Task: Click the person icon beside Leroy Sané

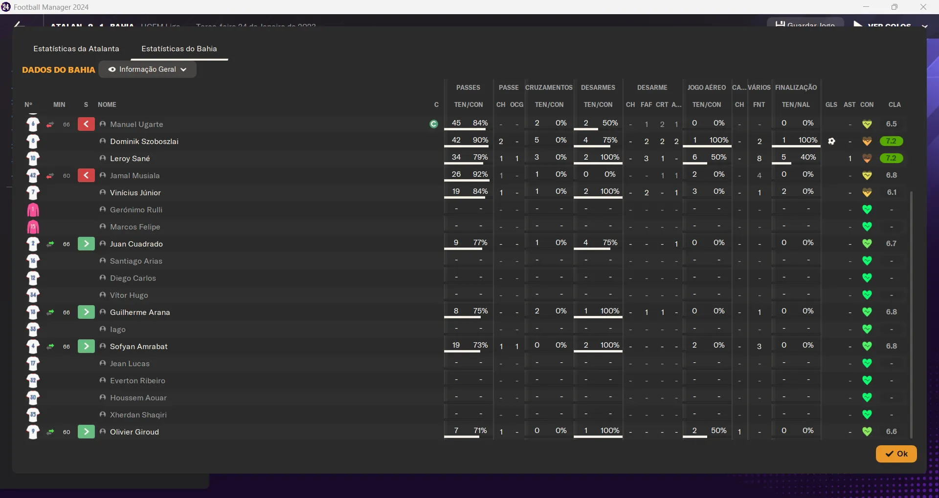Action: (x=103, y=158)
